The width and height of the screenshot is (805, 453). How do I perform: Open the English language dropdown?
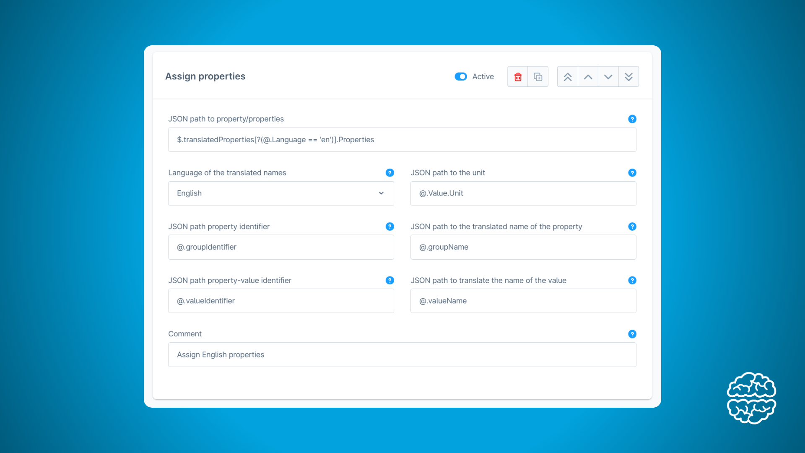click(x=281, y=193)
